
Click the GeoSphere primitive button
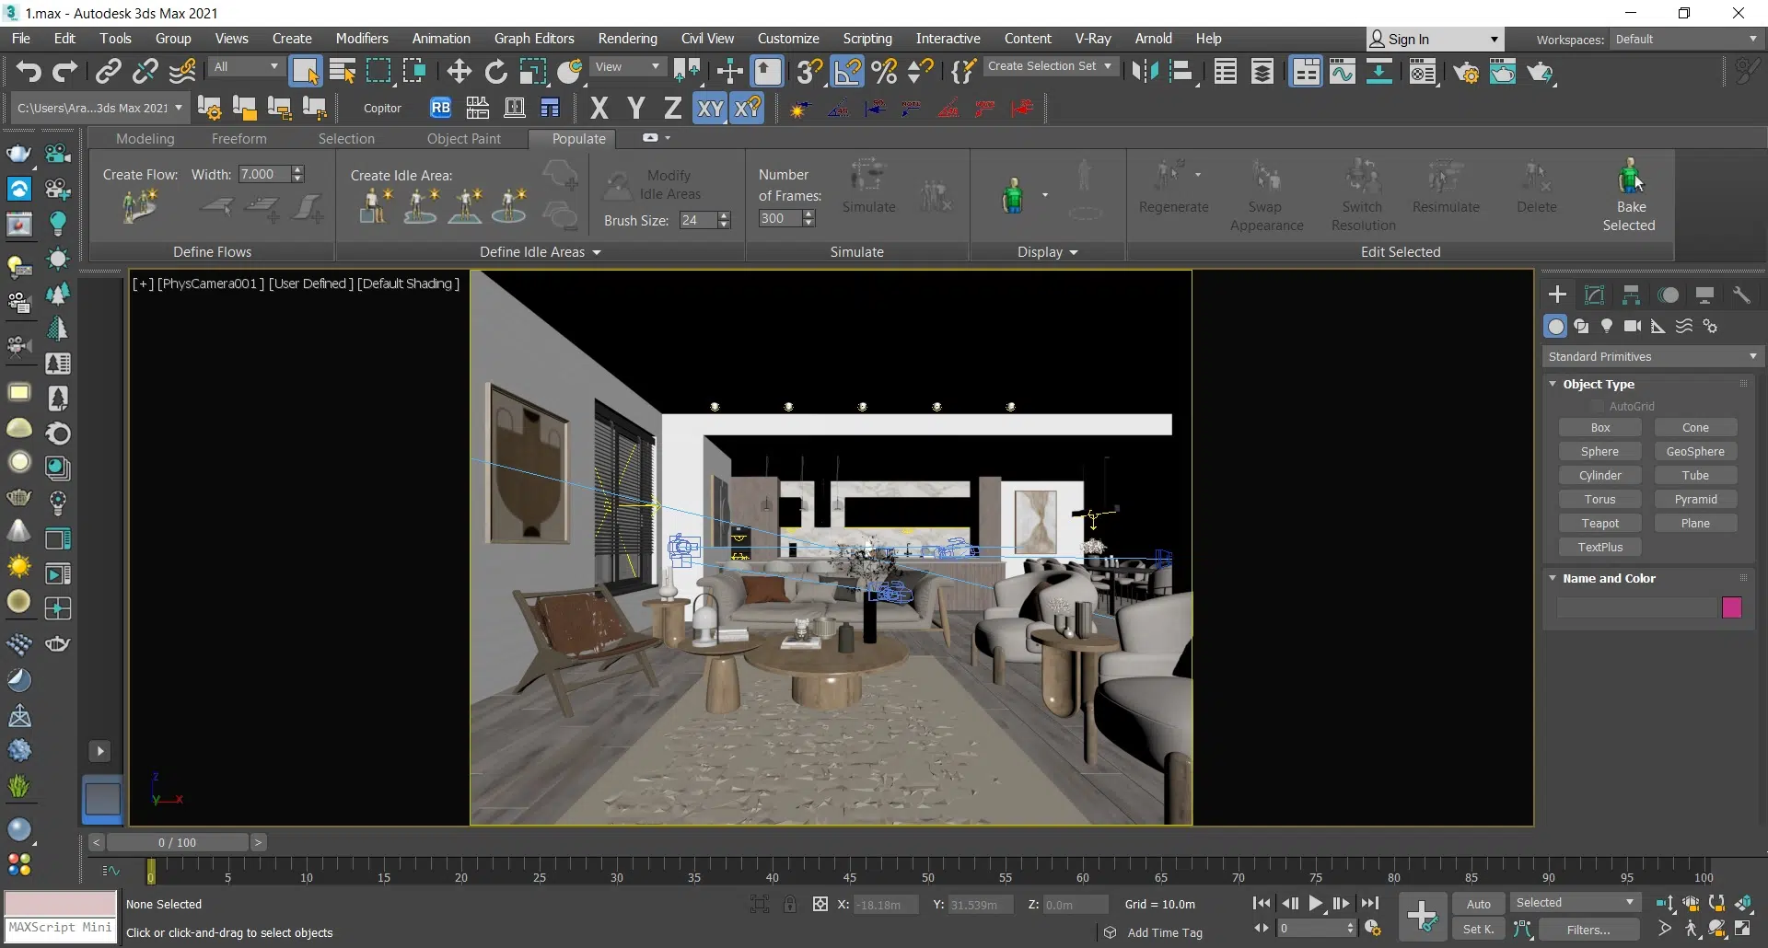point(1694,452)
